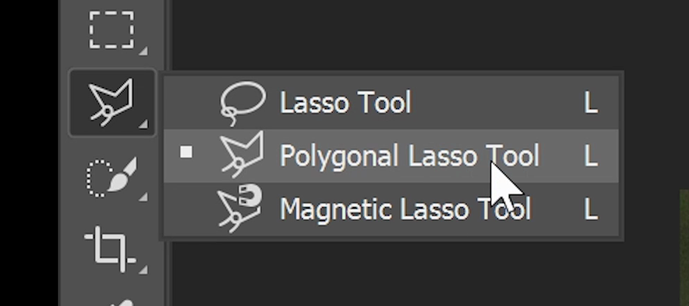Choose Polygonal Lasso Tool menu entry
Screen dimensions: 689x306
[x=409, y=155]
